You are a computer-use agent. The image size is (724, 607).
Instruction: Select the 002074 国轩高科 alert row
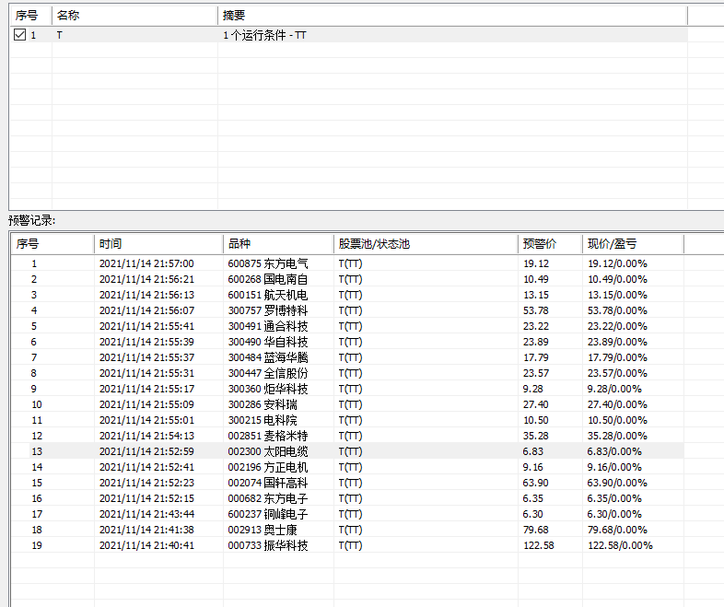pyautogui.click(x=347, y=483)
